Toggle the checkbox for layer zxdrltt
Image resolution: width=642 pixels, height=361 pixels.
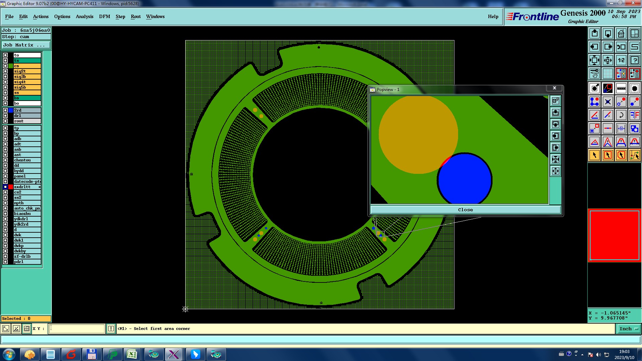[5, 187]
